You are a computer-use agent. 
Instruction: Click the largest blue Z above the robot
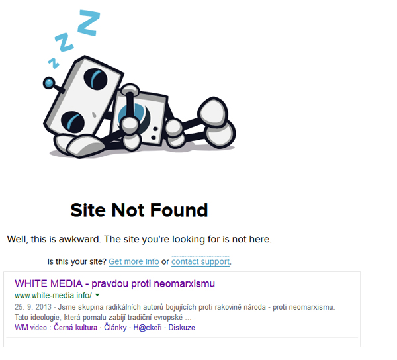89,22
